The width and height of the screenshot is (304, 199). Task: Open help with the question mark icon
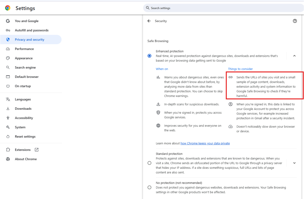(x=295, y=21)
